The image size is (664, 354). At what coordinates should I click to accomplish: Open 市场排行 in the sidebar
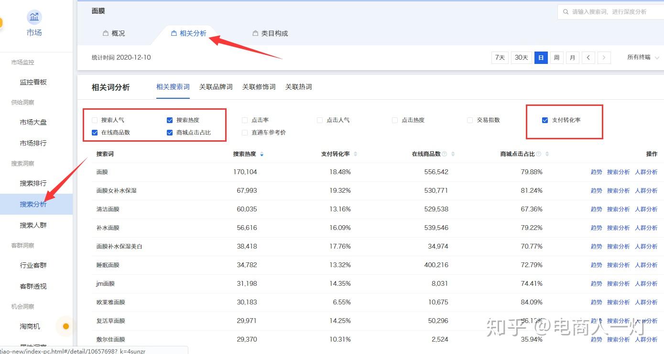tap(33, 143)
